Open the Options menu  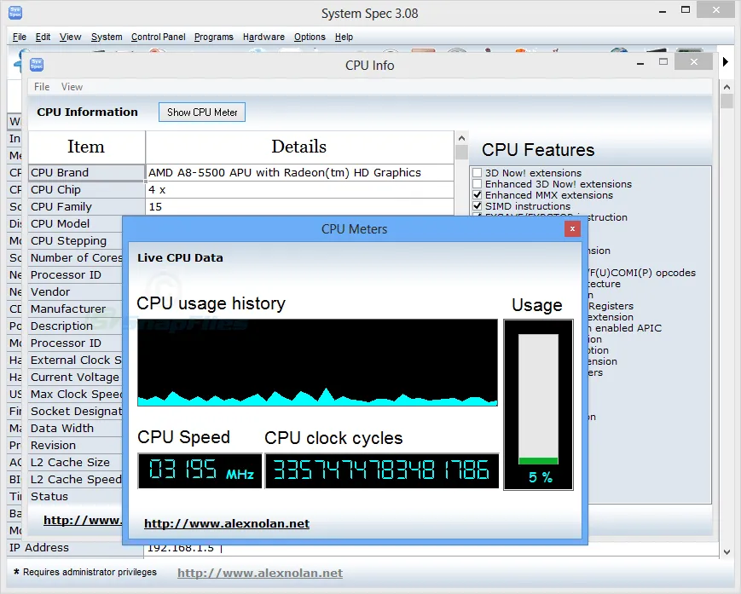[310, 37]
